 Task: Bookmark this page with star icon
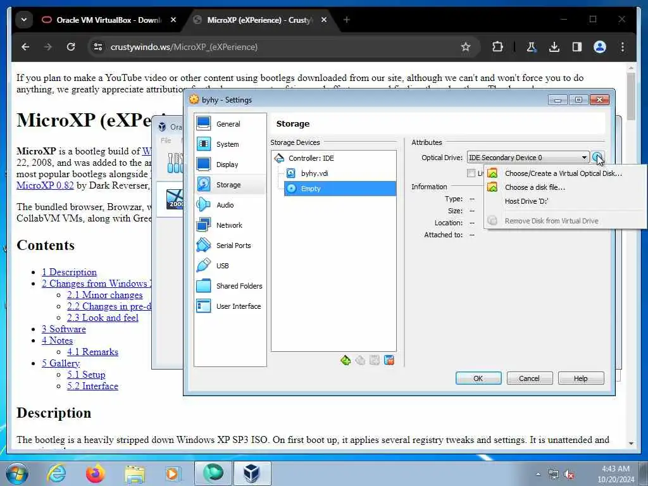(466, 47)
